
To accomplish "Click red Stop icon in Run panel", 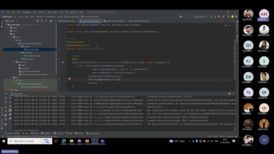I will (6, 107).
